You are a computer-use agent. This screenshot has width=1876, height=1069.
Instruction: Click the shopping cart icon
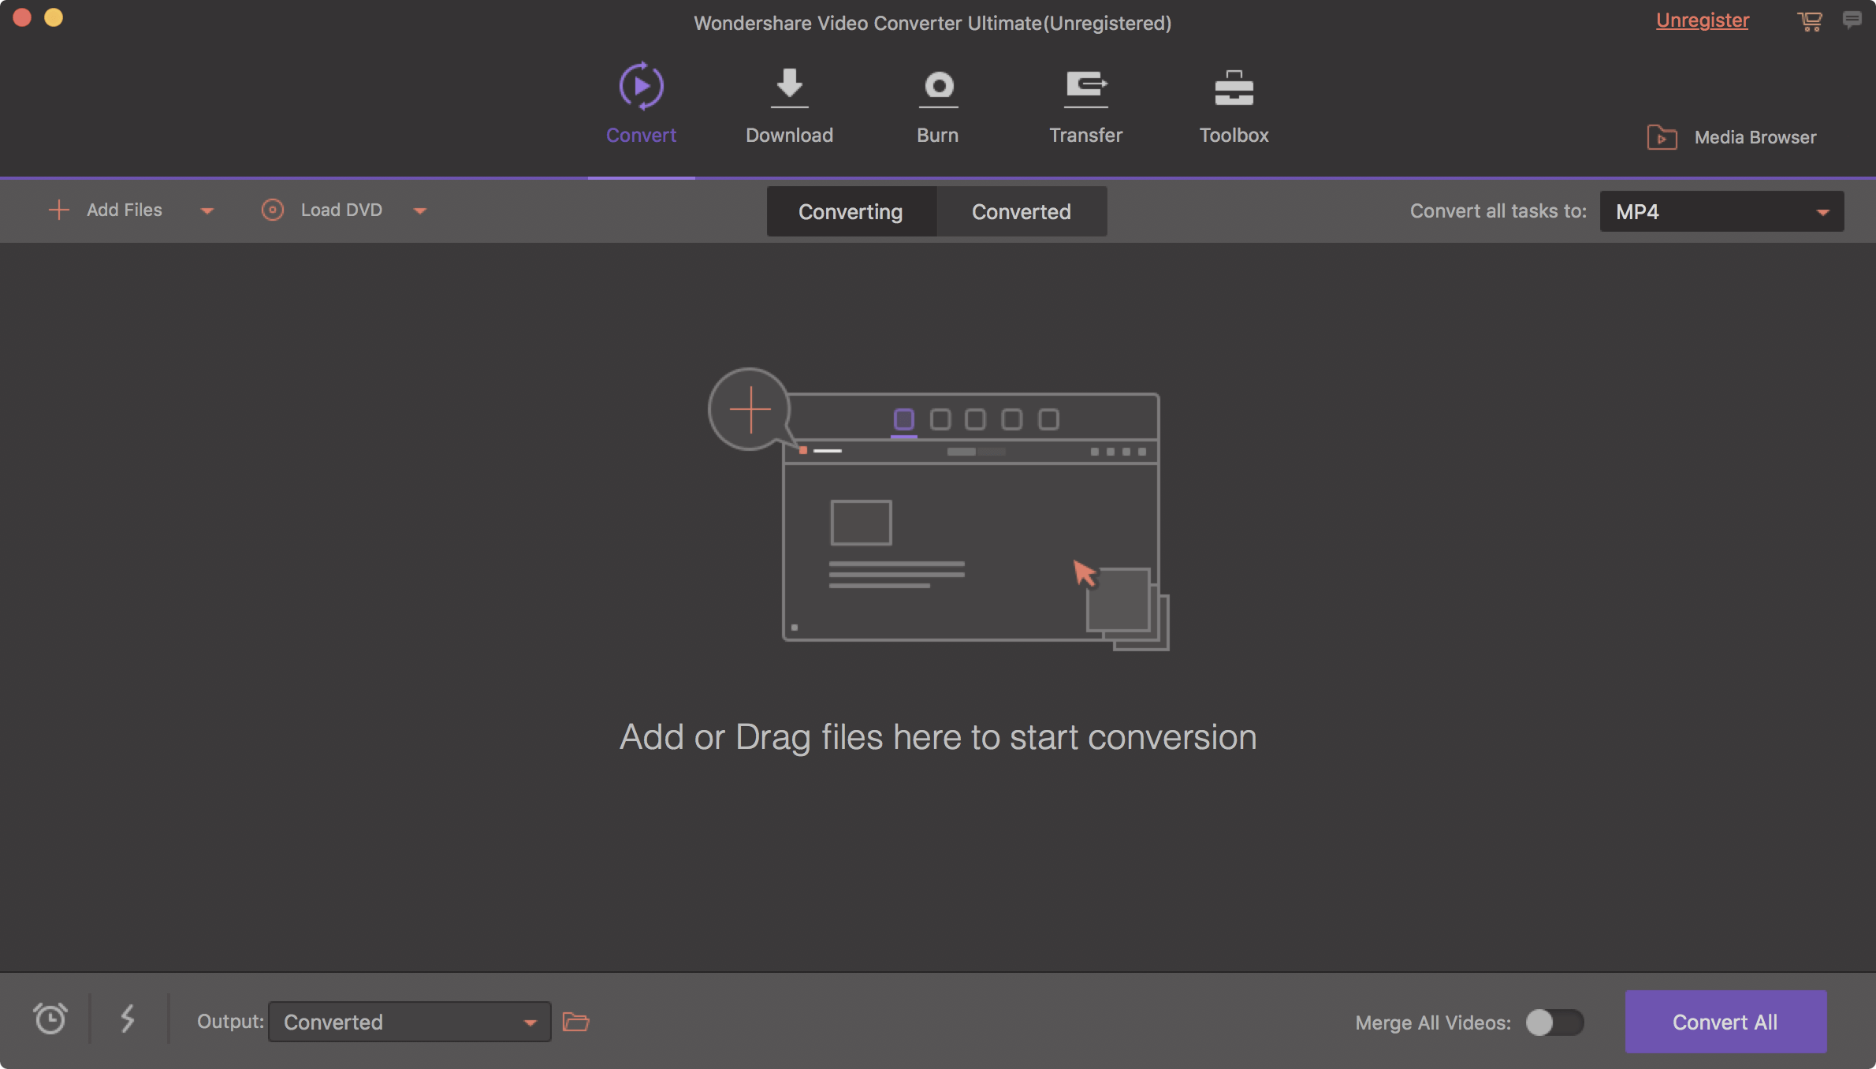click(1809, 21)
